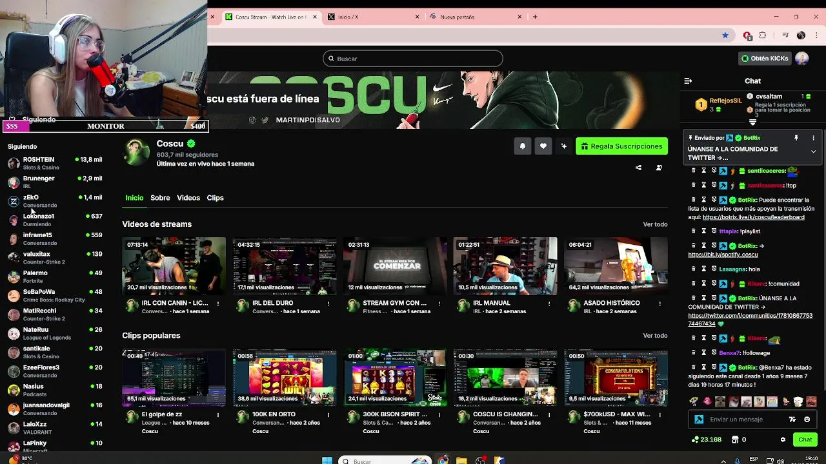
Task: Expand the pinned BotRix message chevron
Action: 813,151
